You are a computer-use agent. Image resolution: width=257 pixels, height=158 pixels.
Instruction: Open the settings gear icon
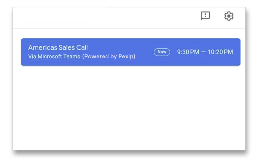click(229, 16)
